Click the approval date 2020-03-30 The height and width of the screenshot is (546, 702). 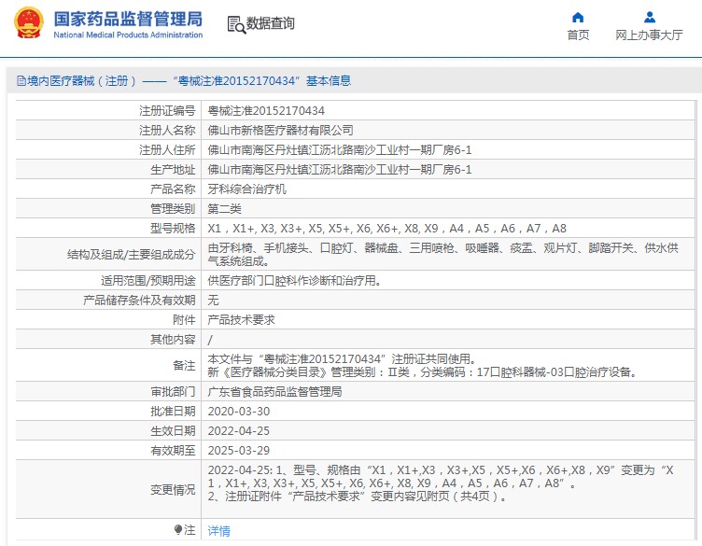pyautogui.click(x=239, y=412)
